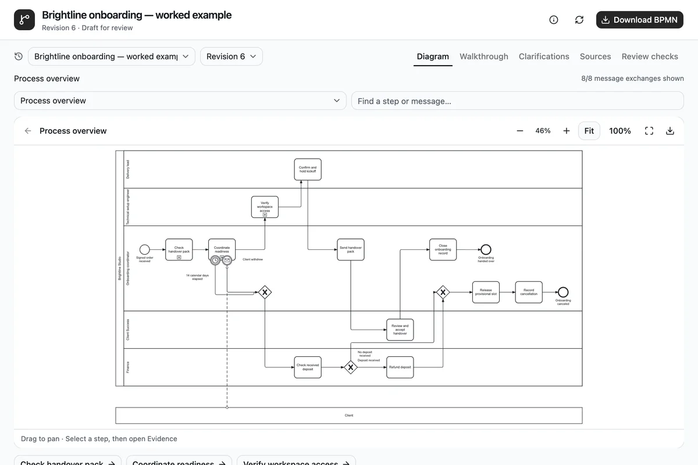Screen dimensions: 698x465
Task: Click the Coordinate readiness chip below diagram
Action: (179, 463)
